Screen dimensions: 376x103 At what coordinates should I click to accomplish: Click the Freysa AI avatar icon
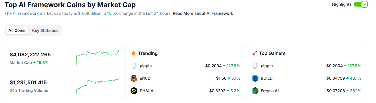[255, 91]
